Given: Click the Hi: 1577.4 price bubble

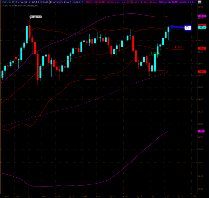Looking at the screenshot, I should 35,17.
